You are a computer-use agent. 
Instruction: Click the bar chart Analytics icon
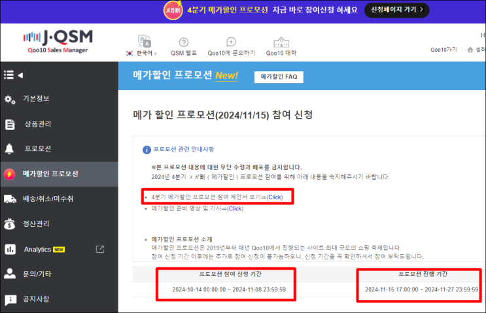tap(10, 249)
